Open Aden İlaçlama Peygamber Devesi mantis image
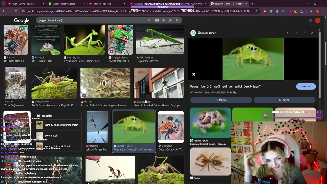327x184 pixels. click(x=84, y=40)
